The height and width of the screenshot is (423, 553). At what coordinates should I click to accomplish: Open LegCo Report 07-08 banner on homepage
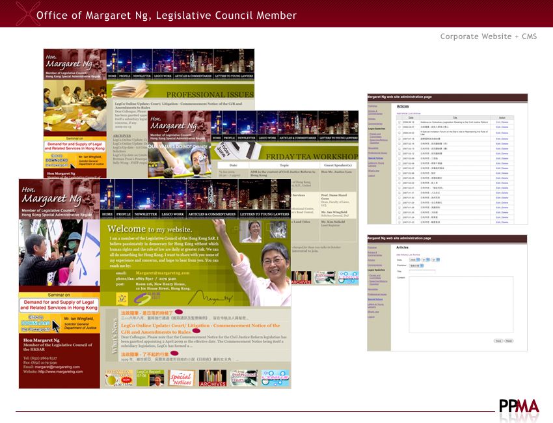click(150, 378)
